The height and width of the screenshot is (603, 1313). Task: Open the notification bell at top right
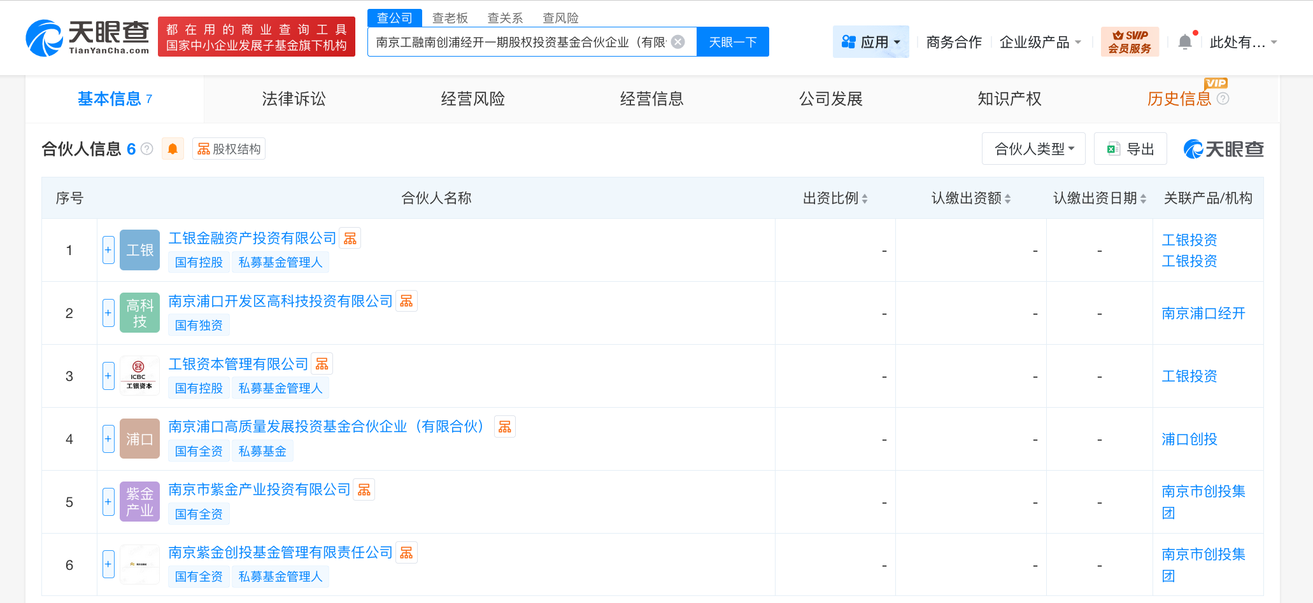pos(1185,41)
